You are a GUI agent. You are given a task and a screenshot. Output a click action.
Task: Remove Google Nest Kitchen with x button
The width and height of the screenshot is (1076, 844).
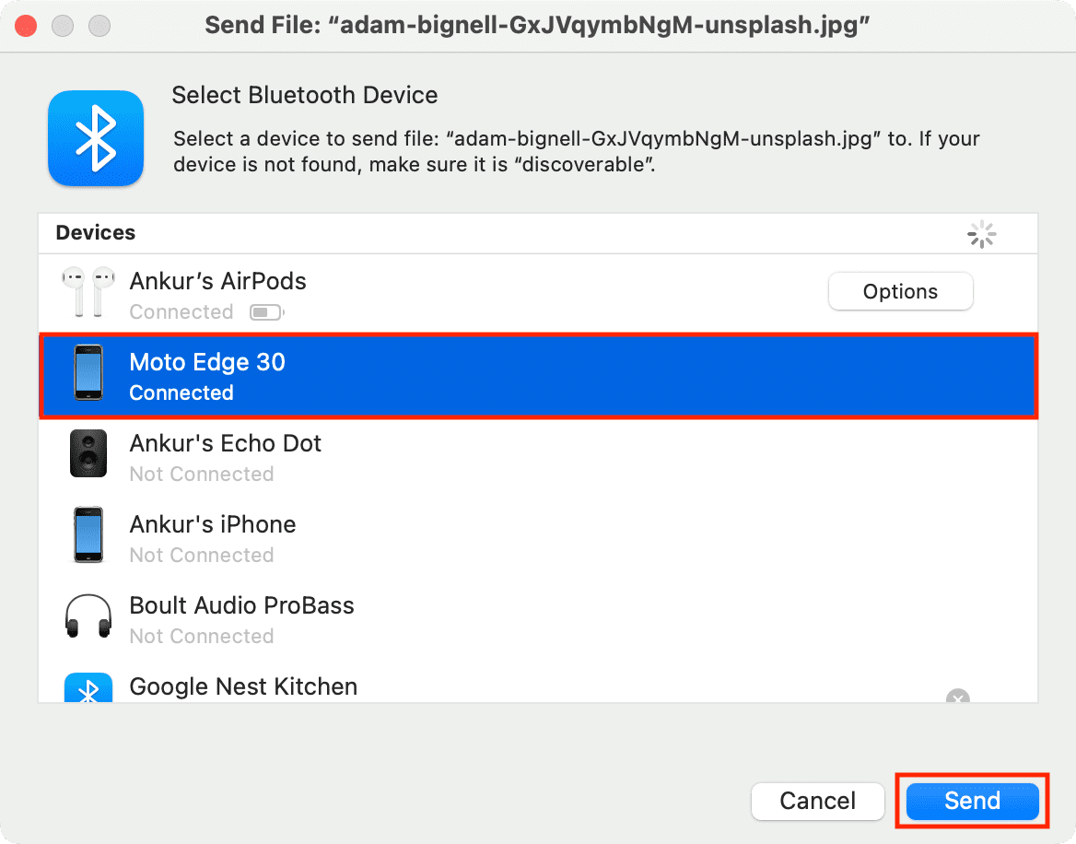click(958, 697)
